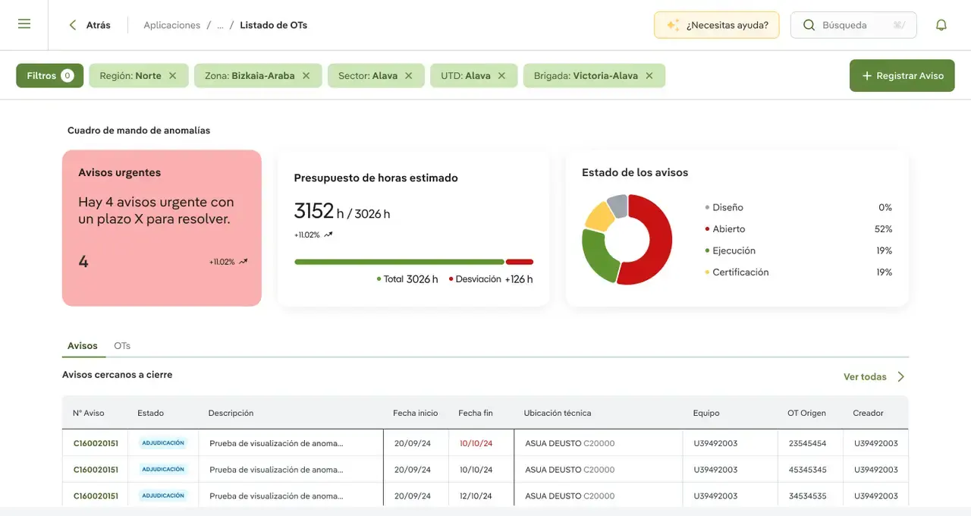Open aviso C160020151 with OT 23545454
The image size is (971, 516).
click(96, 443)
